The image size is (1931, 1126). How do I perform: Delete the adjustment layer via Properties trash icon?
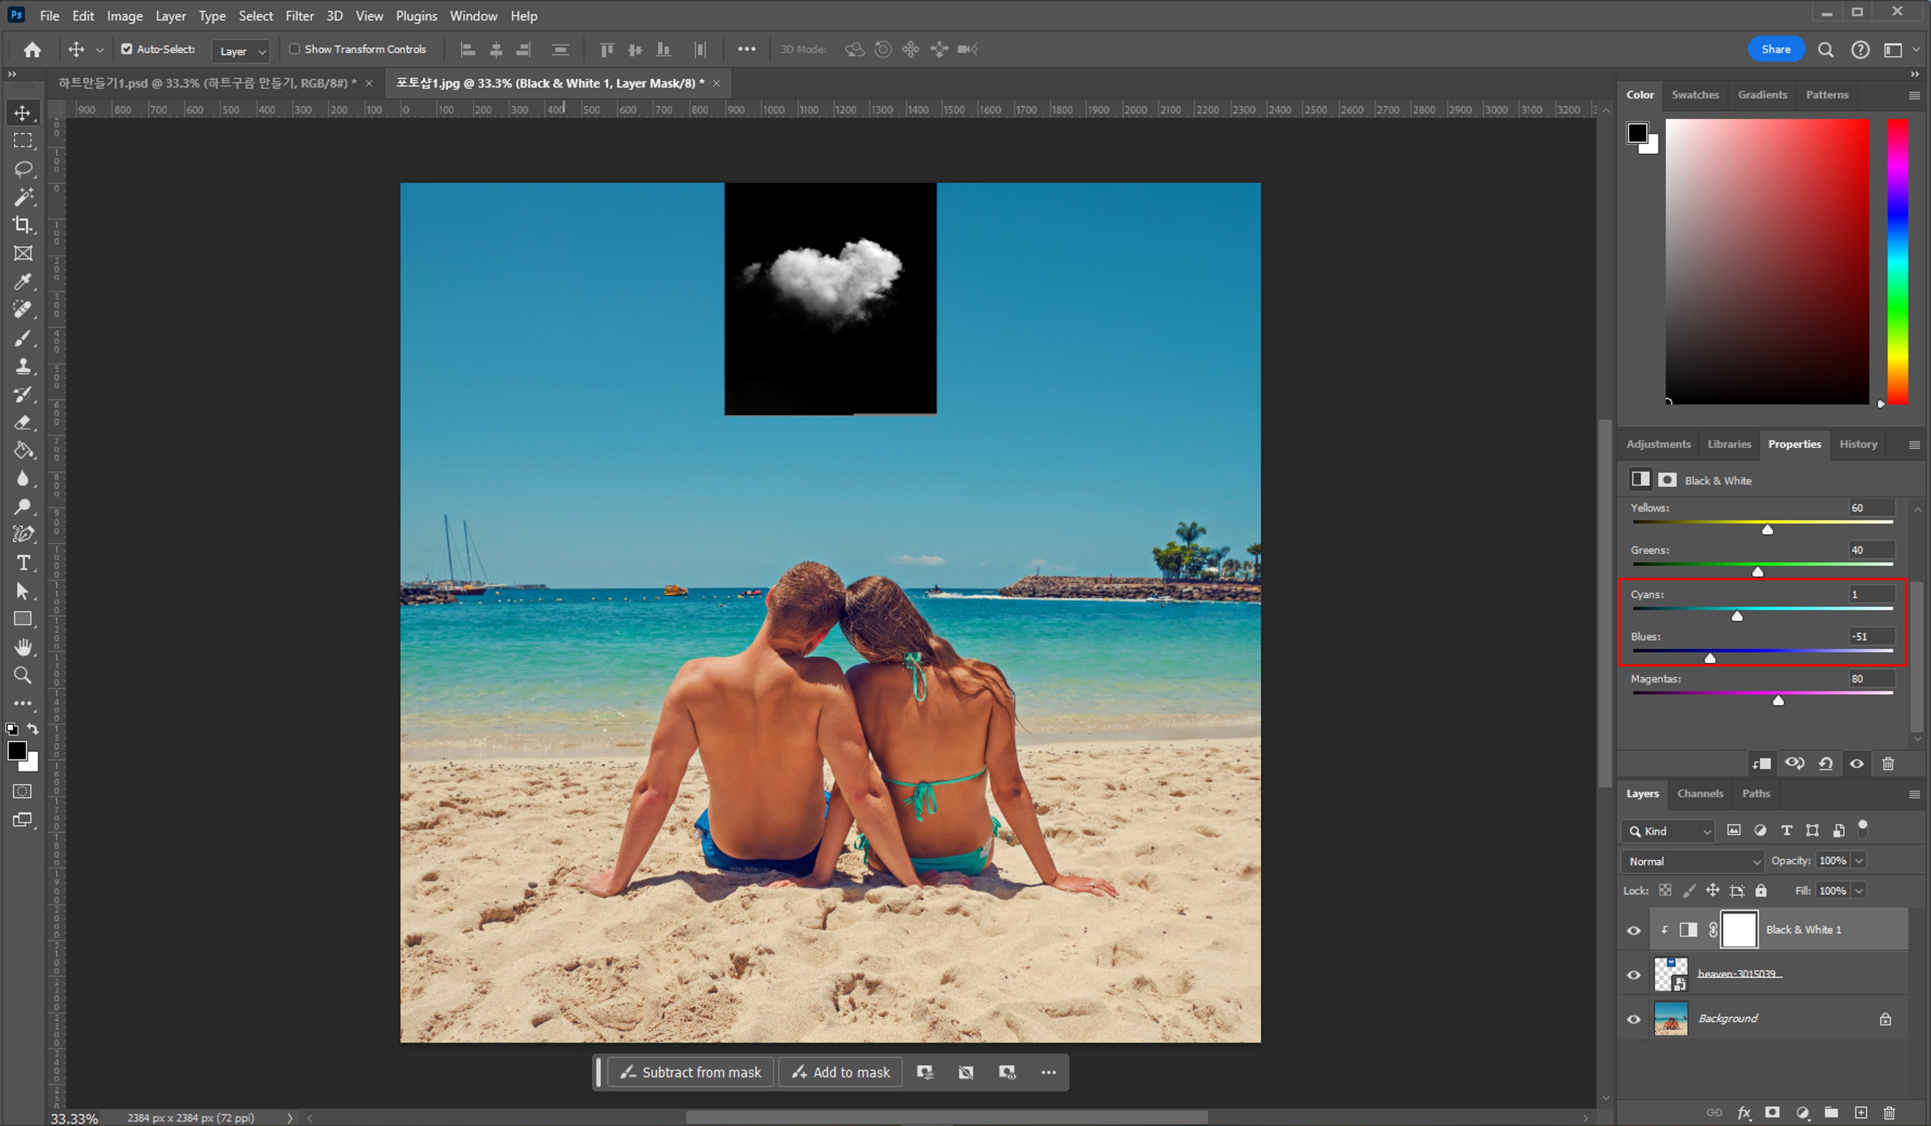coord(1888,764)
